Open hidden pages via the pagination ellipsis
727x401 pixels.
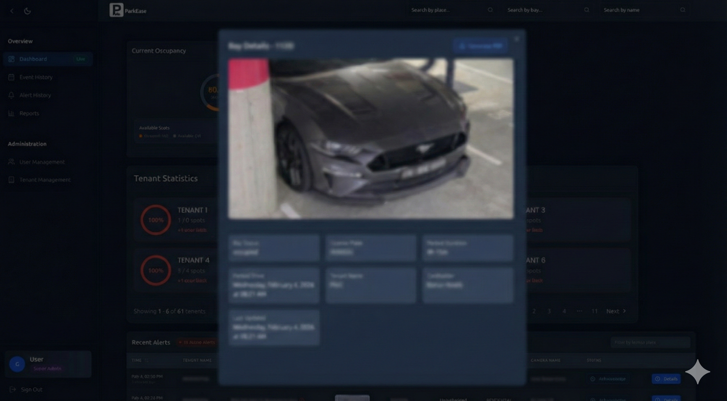tap(580, 311)
